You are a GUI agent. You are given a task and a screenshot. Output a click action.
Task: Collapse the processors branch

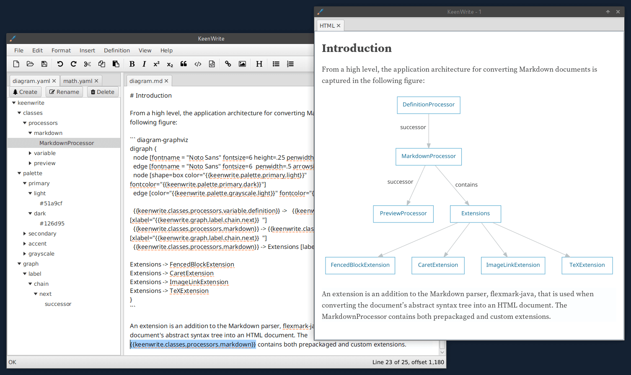[24, 122]
